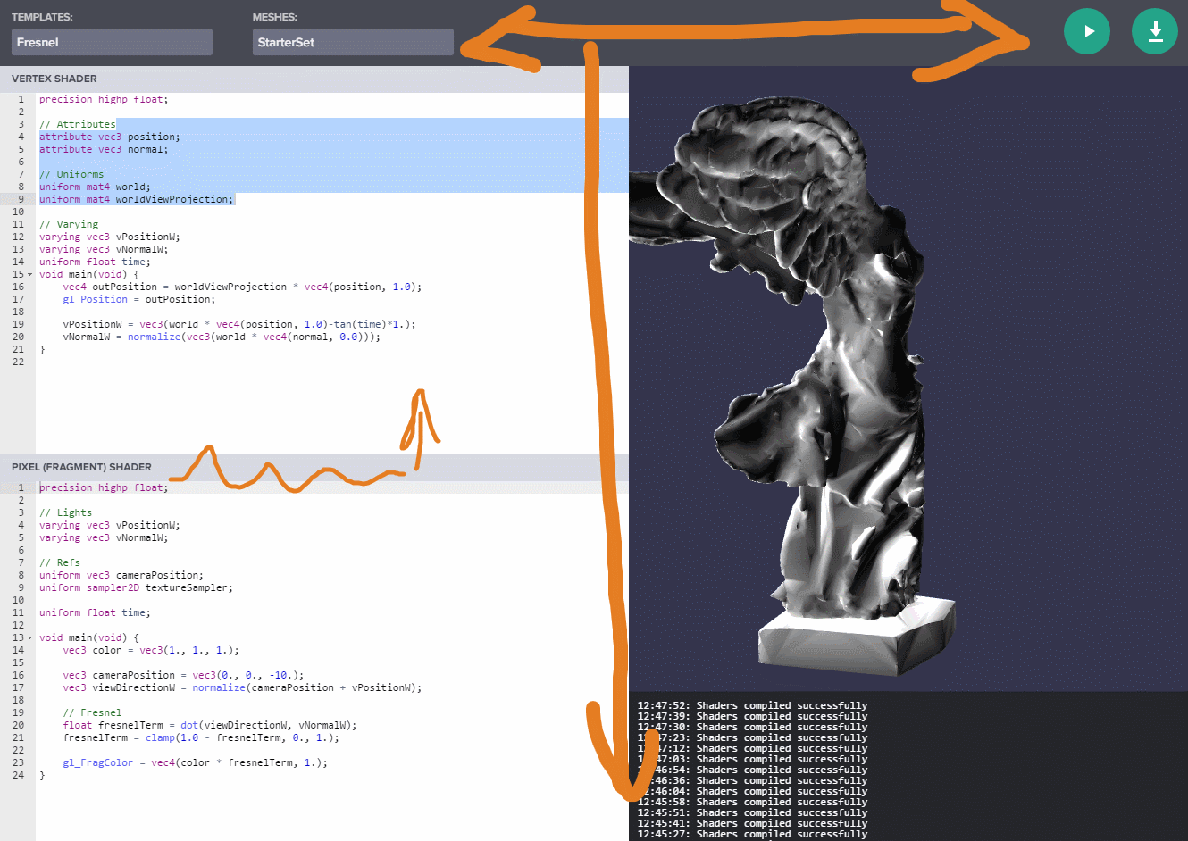Click 'float fresnelTerm = dot' line

point(210,725)
